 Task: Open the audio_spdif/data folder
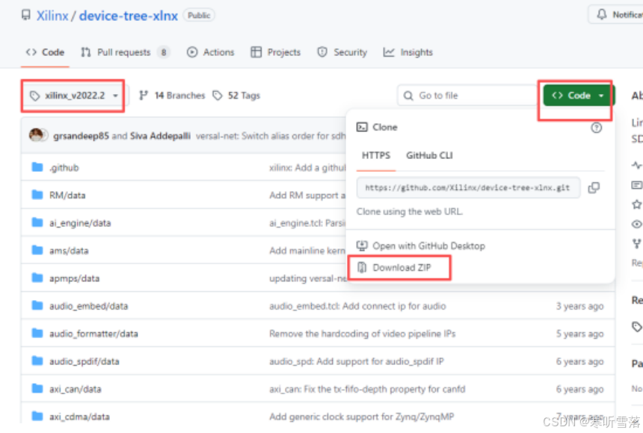84,362
